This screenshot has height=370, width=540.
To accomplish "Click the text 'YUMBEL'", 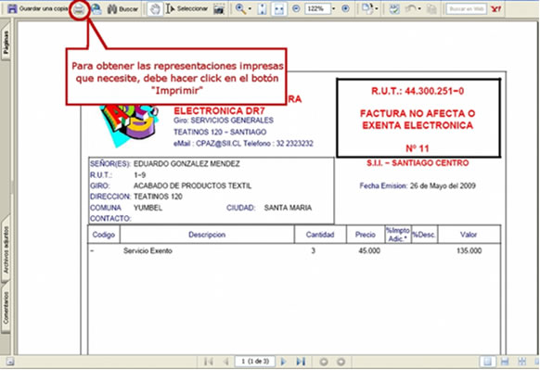I will point(148,208).
